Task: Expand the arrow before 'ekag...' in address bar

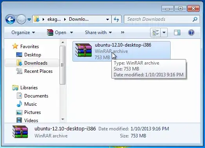Action: click(x=44, y=20)
